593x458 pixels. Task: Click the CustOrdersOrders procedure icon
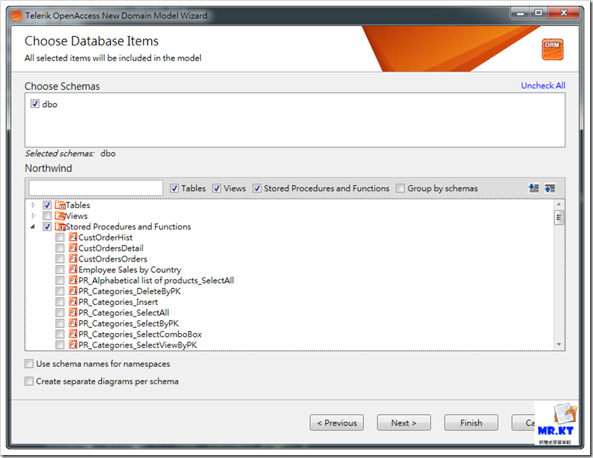point(73,259)
